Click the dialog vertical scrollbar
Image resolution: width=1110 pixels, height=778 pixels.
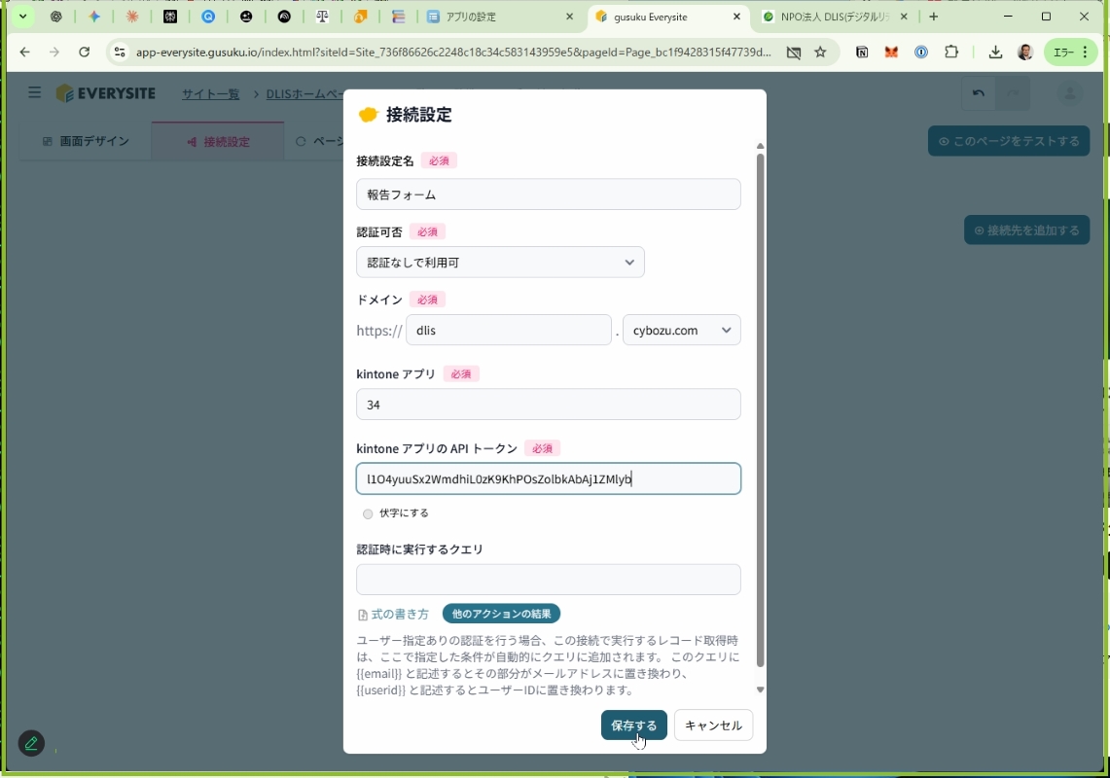point(761,410)
